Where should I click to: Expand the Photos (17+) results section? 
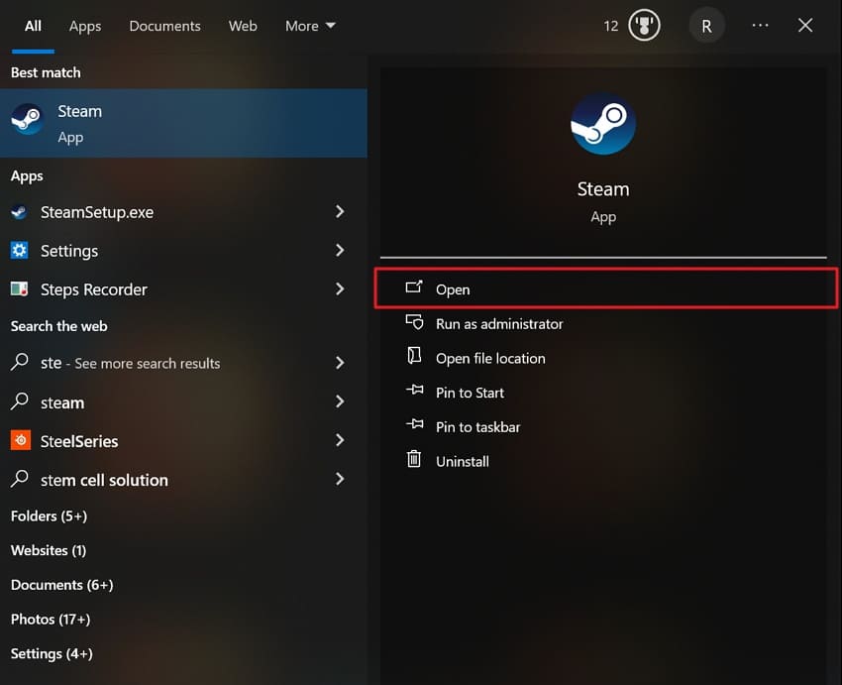coord(51,619)
